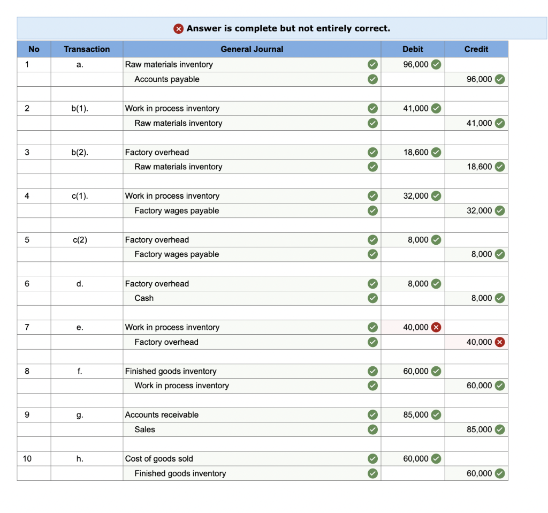Click the green check beside Sales
The image size is (548, 513).
click(x=372, y=429)
